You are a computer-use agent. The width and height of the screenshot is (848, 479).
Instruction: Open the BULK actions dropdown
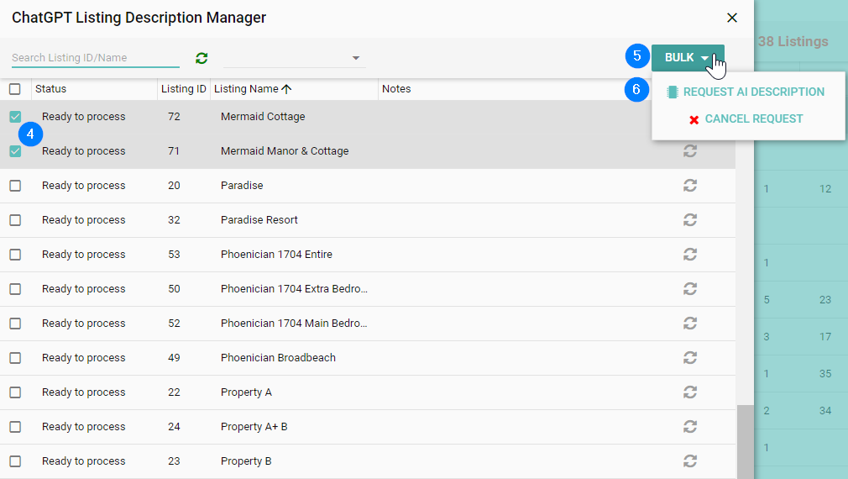click(x=687, y=58)
